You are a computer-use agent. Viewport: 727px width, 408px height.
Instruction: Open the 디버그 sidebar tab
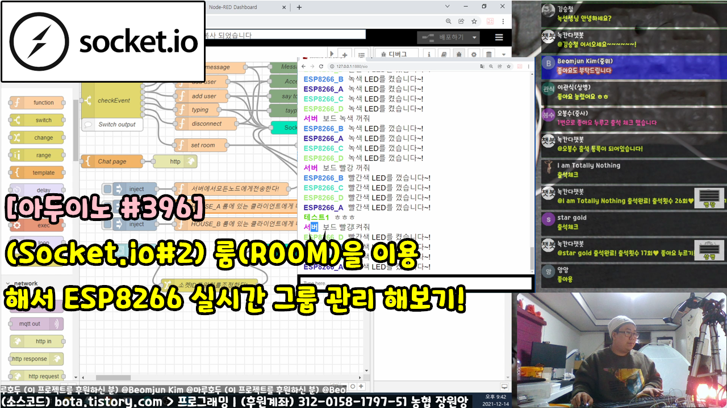tap(396, 54)
